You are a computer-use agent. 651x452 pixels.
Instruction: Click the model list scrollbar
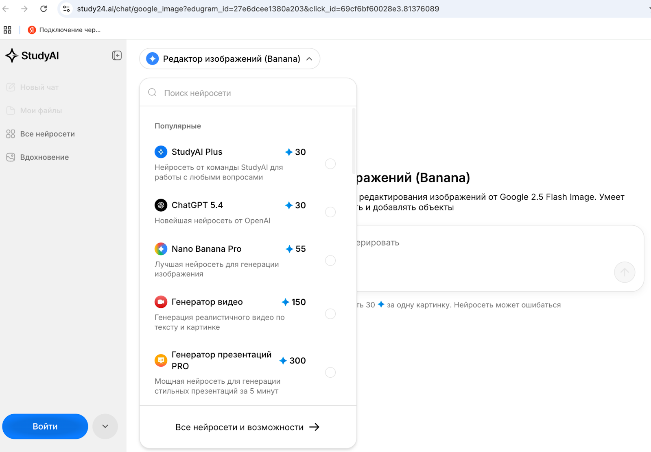tap(354, 140)
